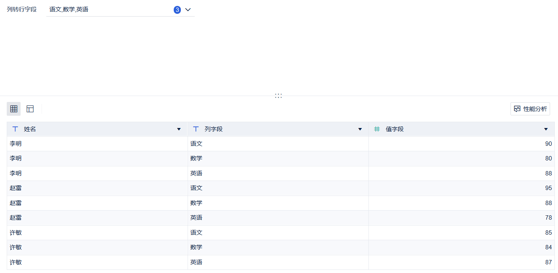Click the text type icon beside 姓名
Screen dimensions: 558x273
pos(15,129)
